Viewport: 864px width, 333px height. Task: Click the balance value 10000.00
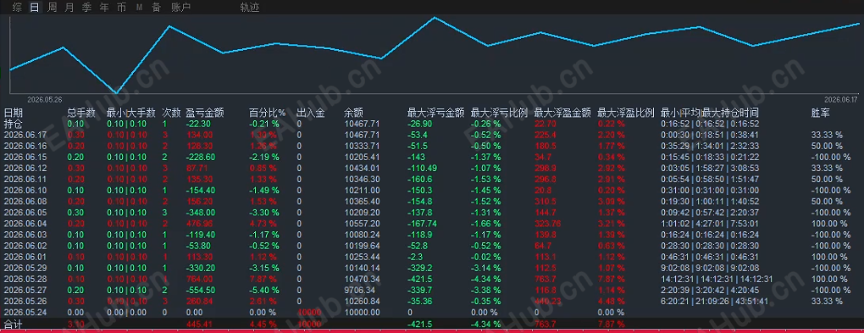point(362,312)
